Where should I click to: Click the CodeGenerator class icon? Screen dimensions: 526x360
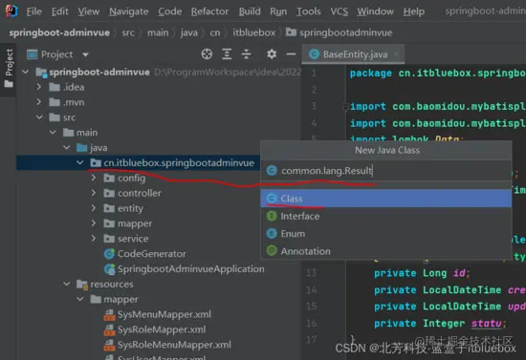click(109, 254)
